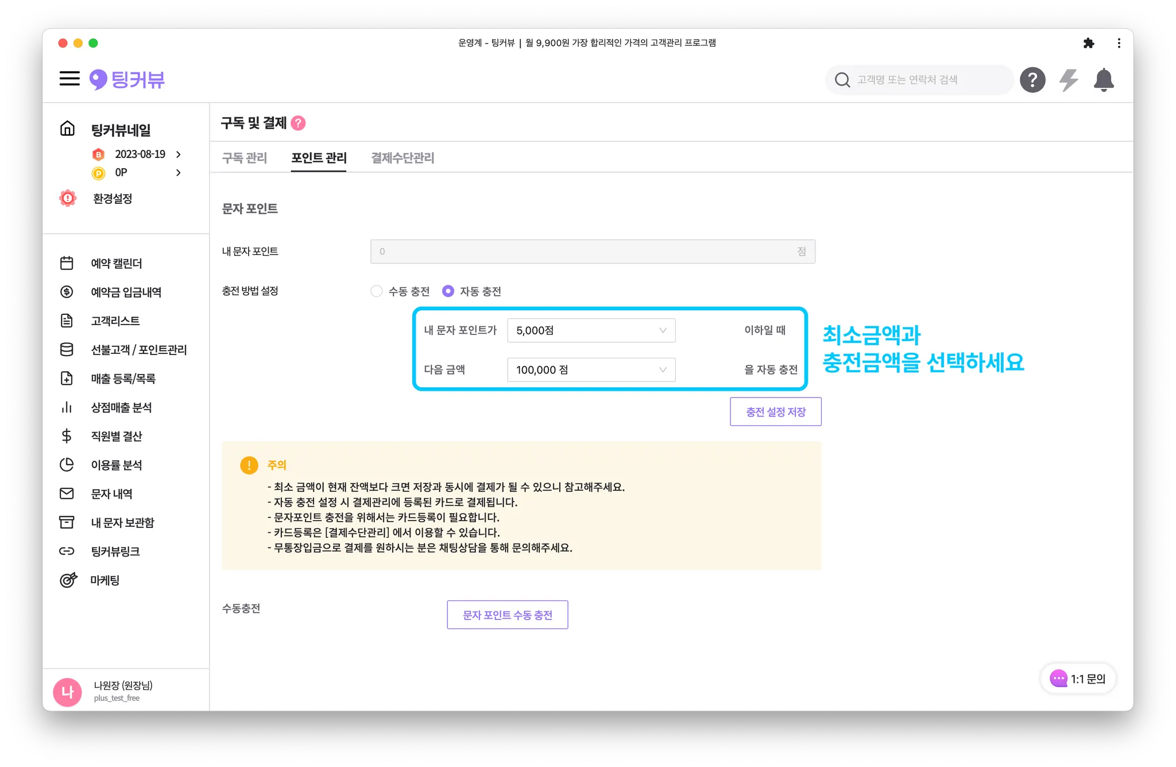Click the pink help icon beside 구독 및 결제
1176x767 pixels.
click(298, 123)
